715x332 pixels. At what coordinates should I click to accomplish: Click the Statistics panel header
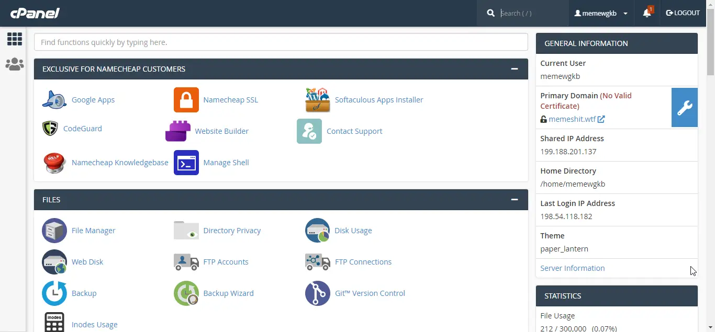pyautogui.click(x=617, y=296)
